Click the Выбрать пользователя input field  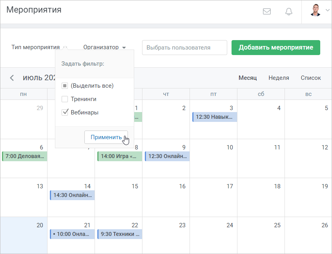[x=184, y=48]
